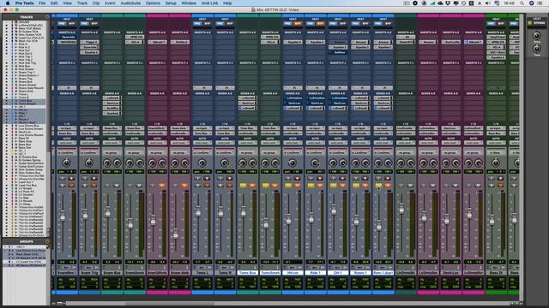Open output selector on Toms L strip
549x308 pixels.
202,133
